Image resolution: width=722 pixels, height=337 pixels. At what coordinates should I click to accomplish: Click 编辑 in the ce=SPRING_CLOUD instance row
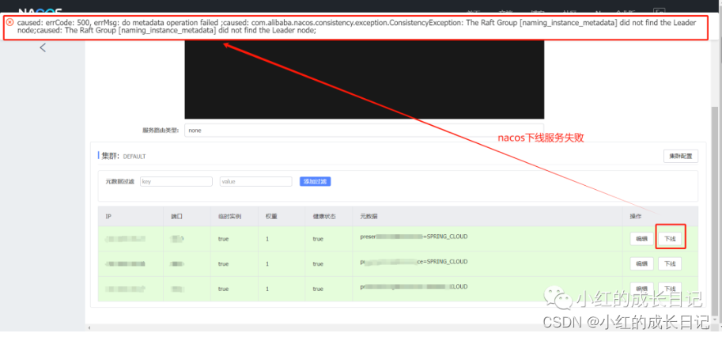(641, 263)
